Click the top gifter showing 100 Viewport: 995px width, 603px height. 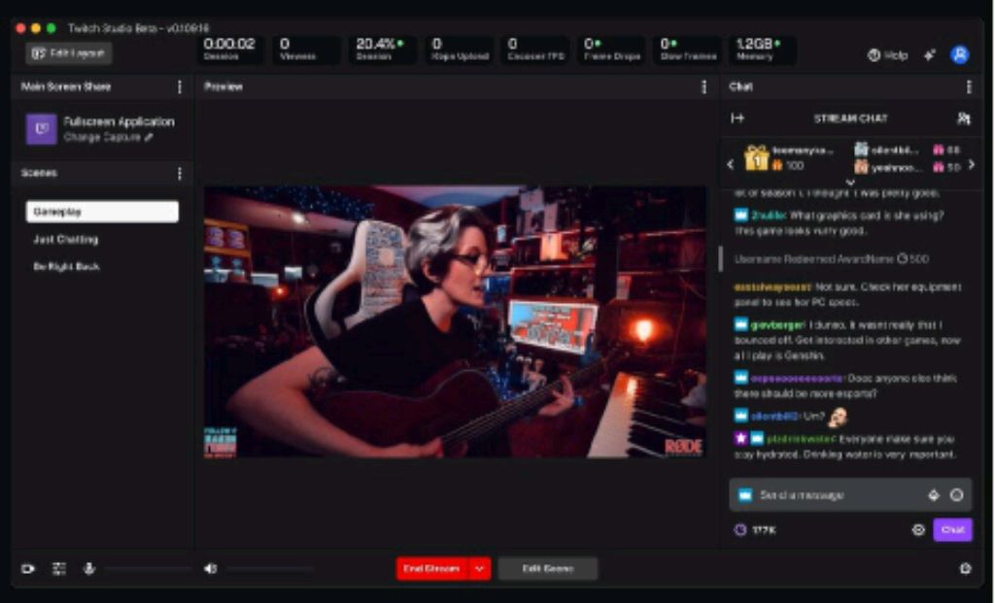(x=789, y=157)
